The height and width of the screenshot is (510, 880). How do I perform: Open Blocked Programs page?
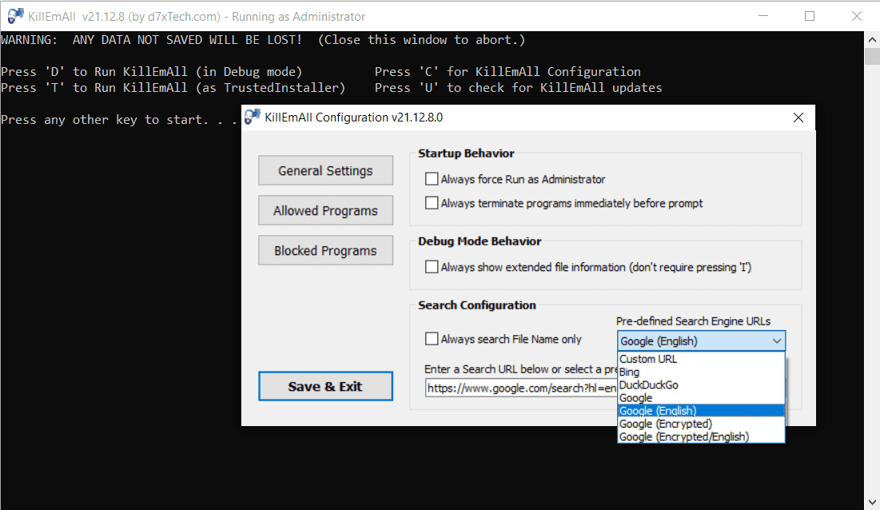coord(325,251)
